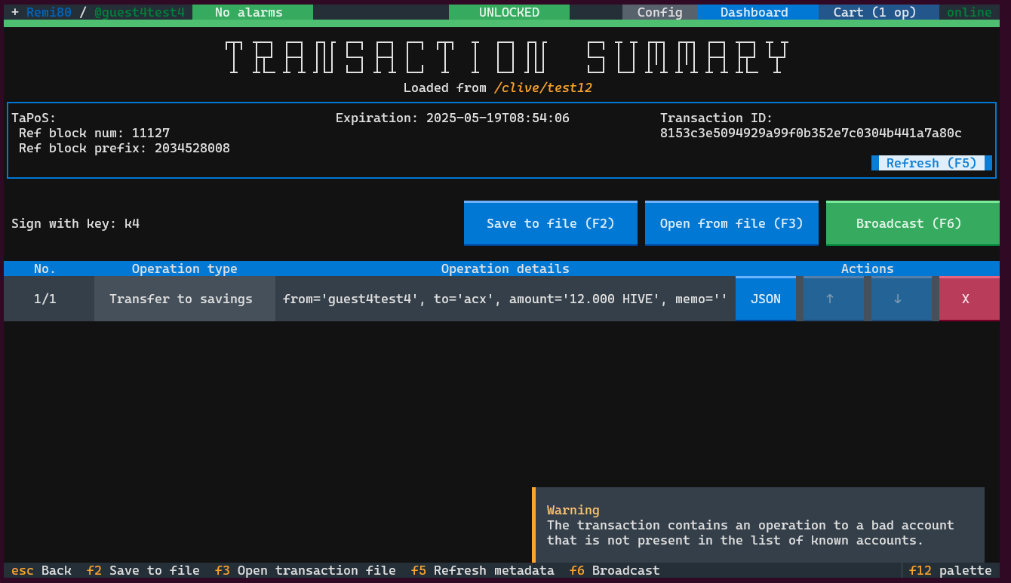The image size is (1011, 583).
Task: Click esc Back in footer
Action: point(41,570)
